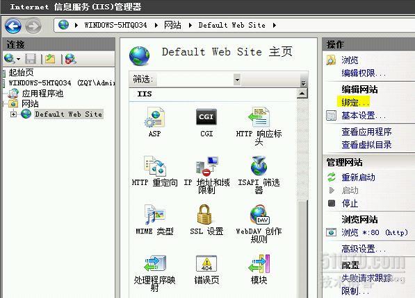Click the 浏览 explore folder icon

tap(331, 60)
